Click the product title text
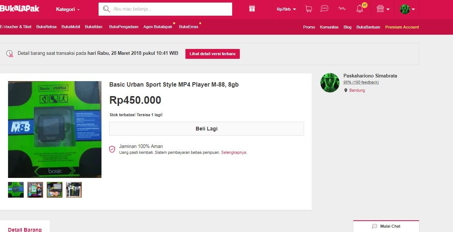This screenshot has width=453, height=232. (174, 84)
